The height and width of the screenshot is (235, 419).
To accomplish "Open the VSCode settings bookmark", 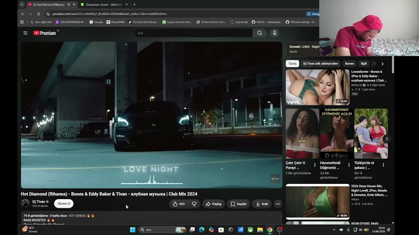I will [301, 22].
